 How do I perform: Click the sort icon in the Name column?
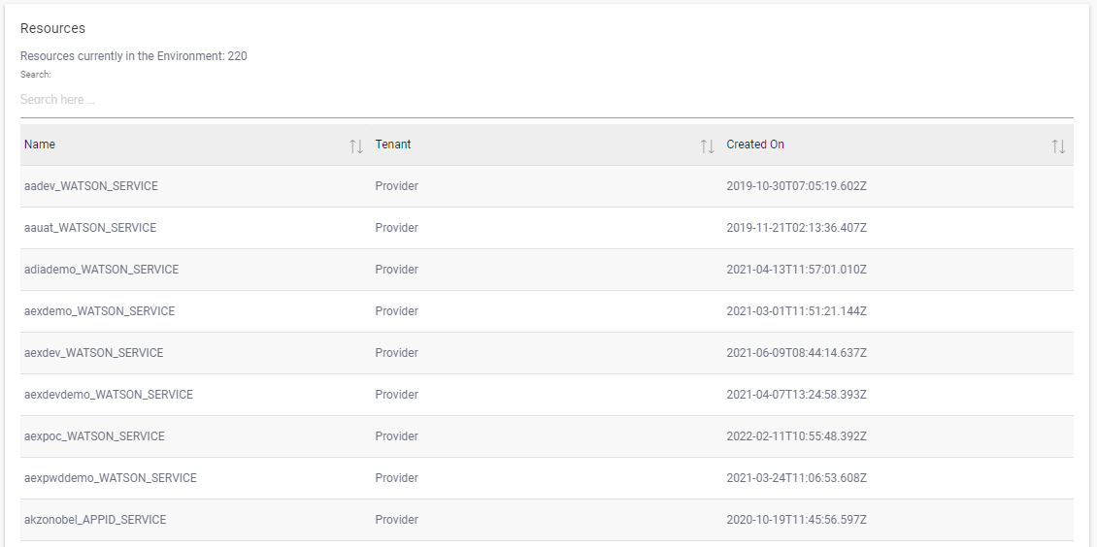[356, 146]
